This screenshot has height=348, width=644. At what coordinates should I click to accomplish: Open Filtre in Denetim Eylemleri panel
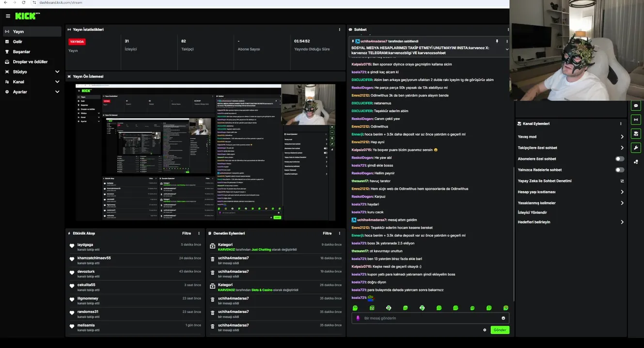(x=327, y=233)
